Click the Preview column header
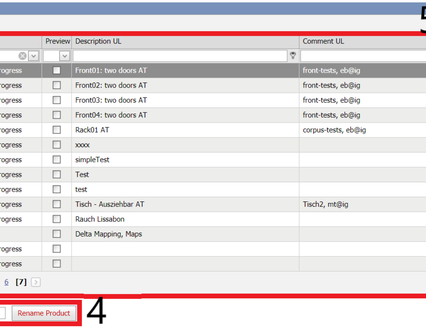426x331 pixels. pyautogui.click(x=58, y=41)
